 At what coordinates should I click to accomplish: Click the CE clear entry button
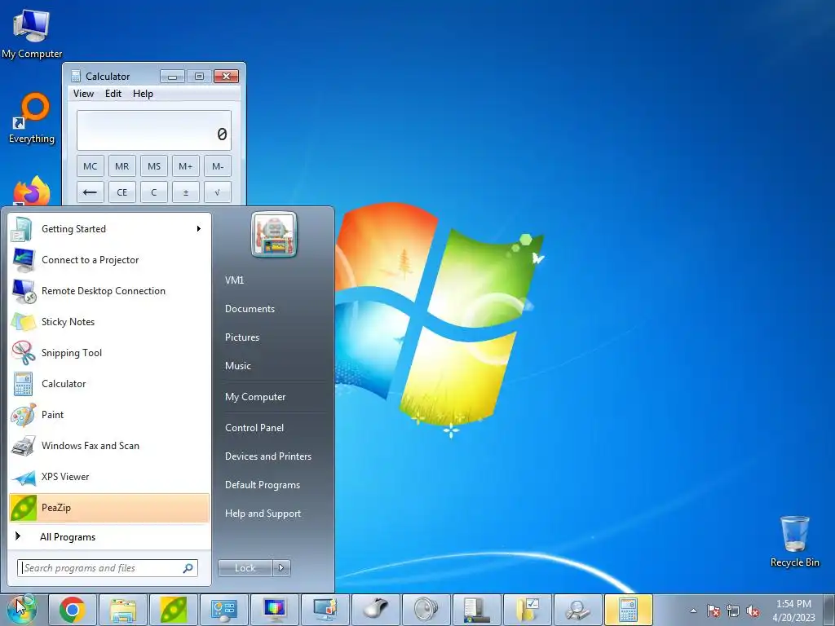[x=122, y=192]
